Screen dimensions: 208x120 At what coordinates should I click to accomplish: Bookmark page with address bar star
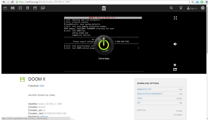(x=189, y=2)
